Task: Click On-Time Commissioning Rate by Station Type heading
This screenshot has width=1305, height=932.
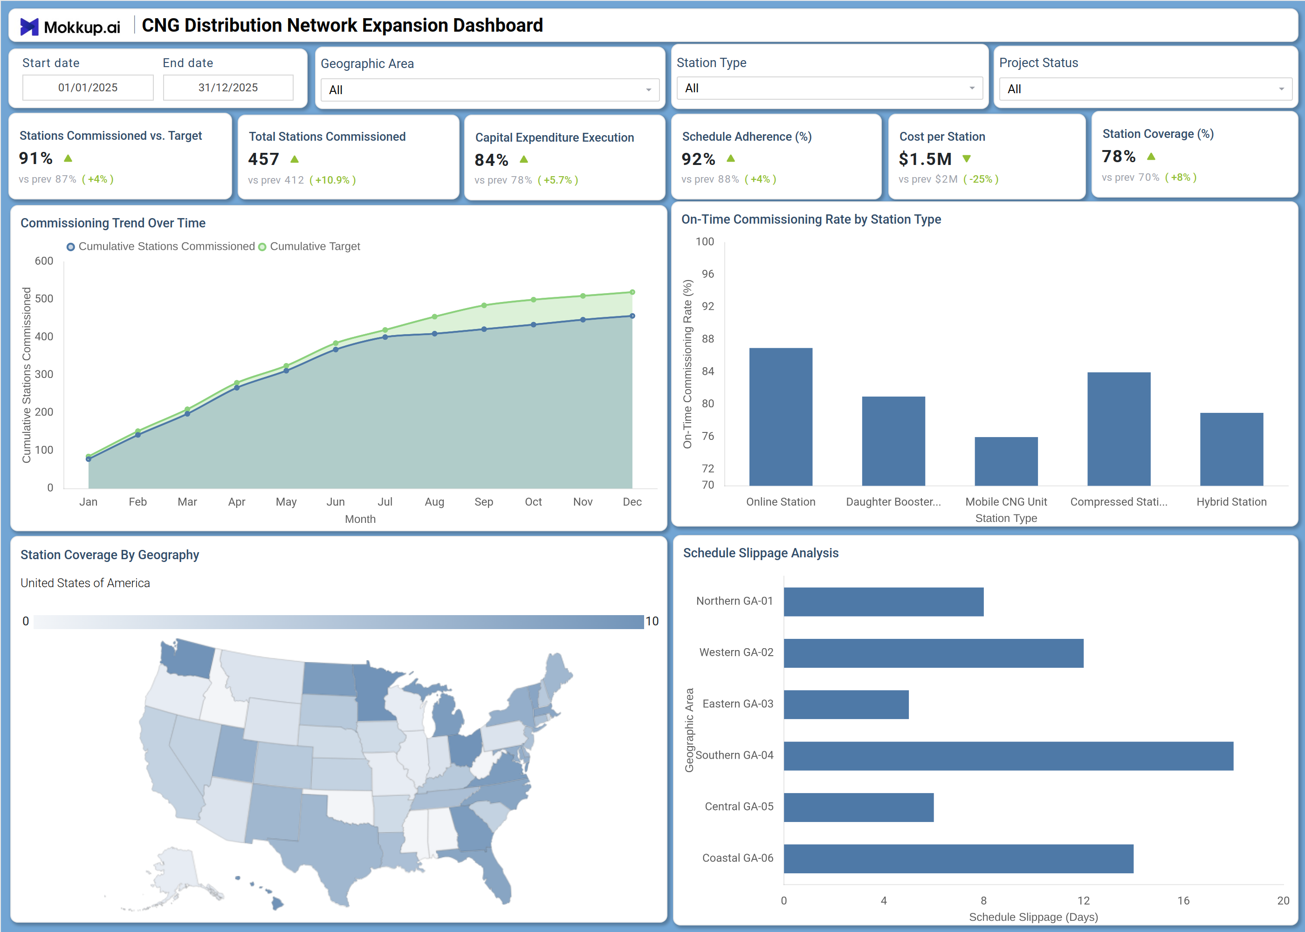Action: click(x=811, y=220)
